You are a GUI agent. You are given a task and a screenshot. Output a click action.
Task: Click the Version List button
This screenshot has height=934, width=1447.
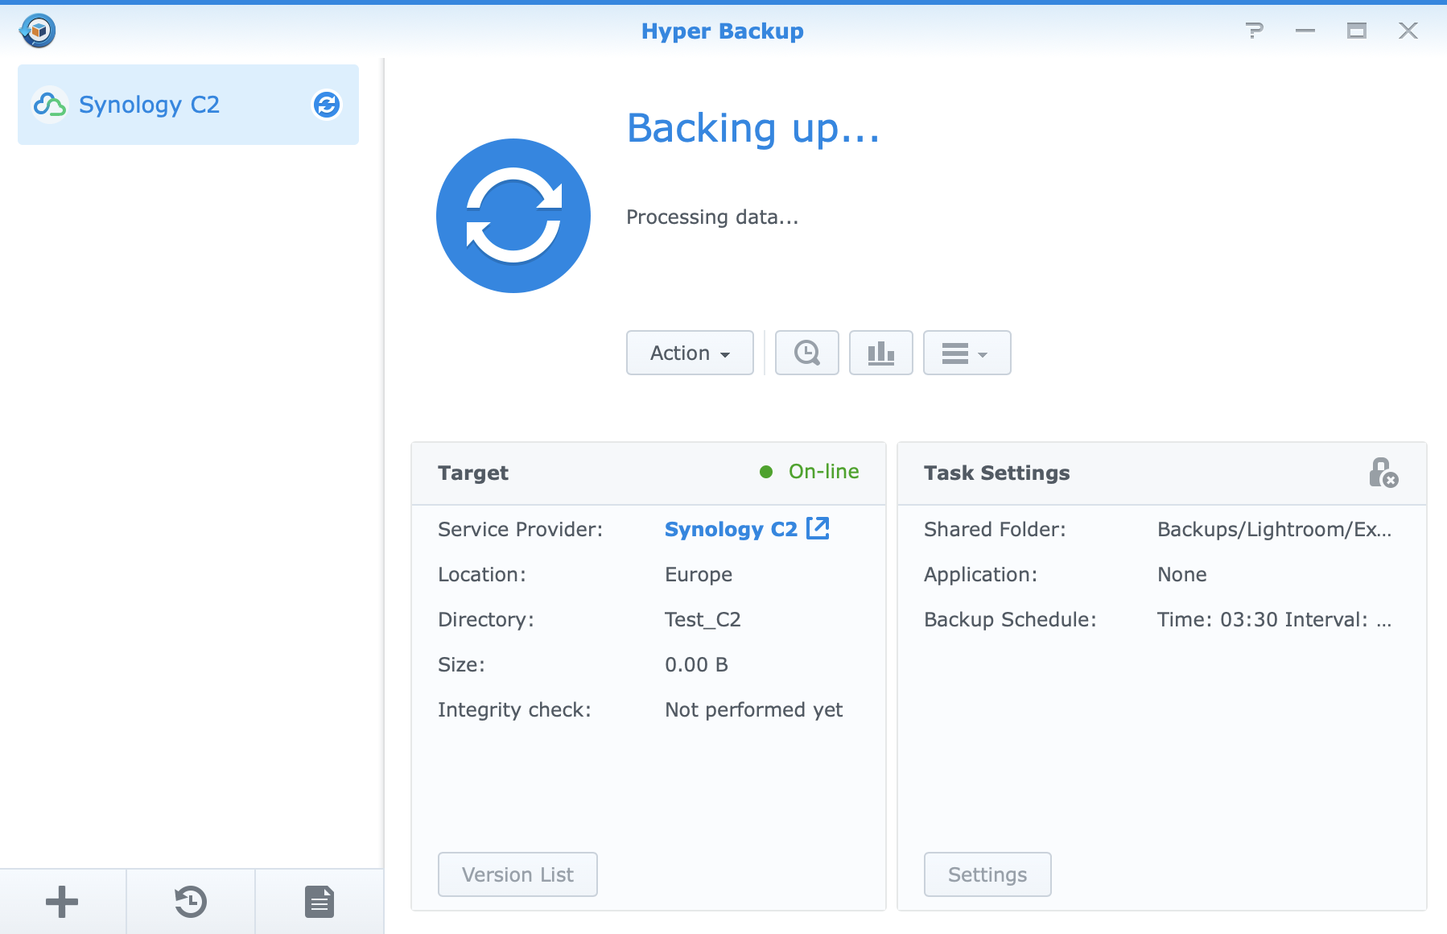(x=517, y=874)
